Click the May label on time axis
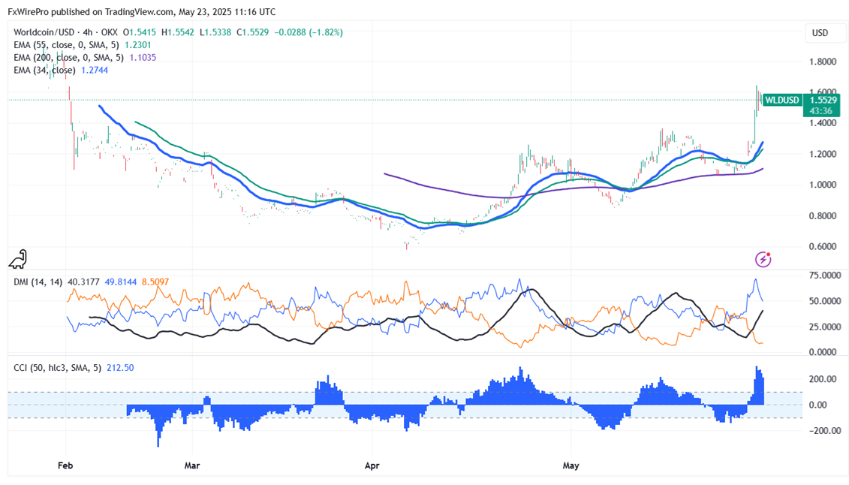 pyautogui.click(x=571, y=465)
